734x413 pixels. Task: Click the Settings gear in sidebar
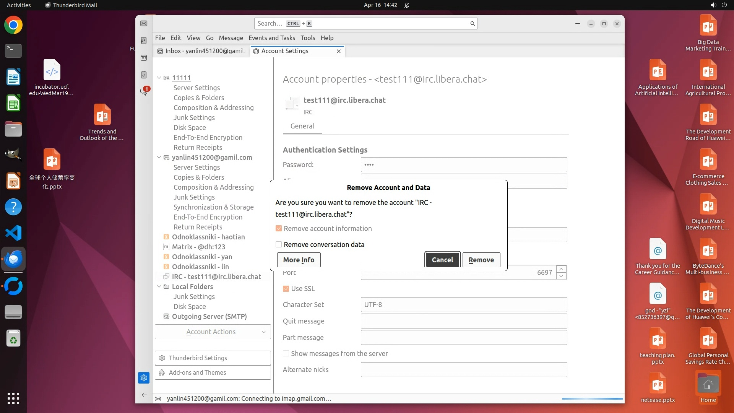click(x=144, y=378)
